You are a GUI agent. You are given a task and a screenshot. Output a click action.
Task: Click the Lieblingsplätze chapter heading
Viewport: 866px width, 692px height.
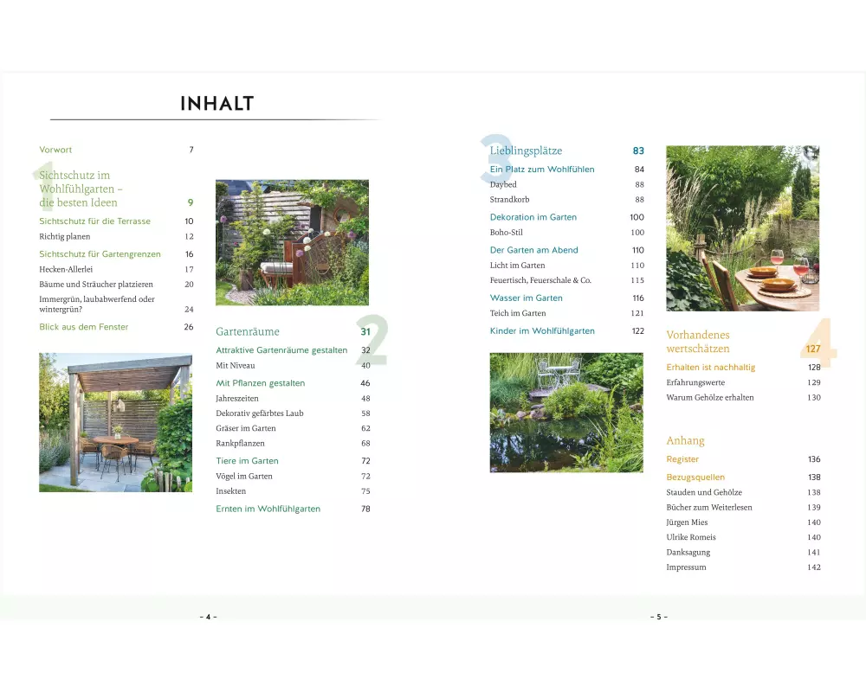pos(526,151)
